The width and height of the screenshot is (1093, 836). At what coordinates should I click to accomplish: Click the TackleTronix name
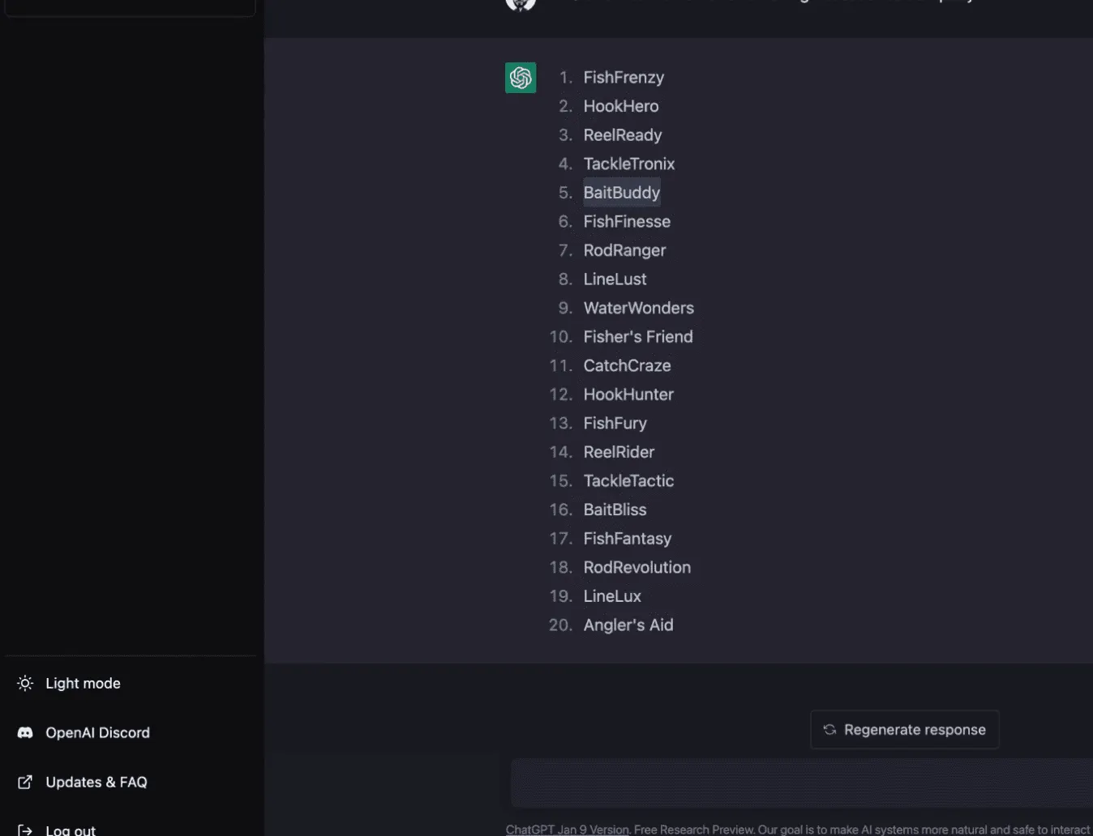click(629, 164)
